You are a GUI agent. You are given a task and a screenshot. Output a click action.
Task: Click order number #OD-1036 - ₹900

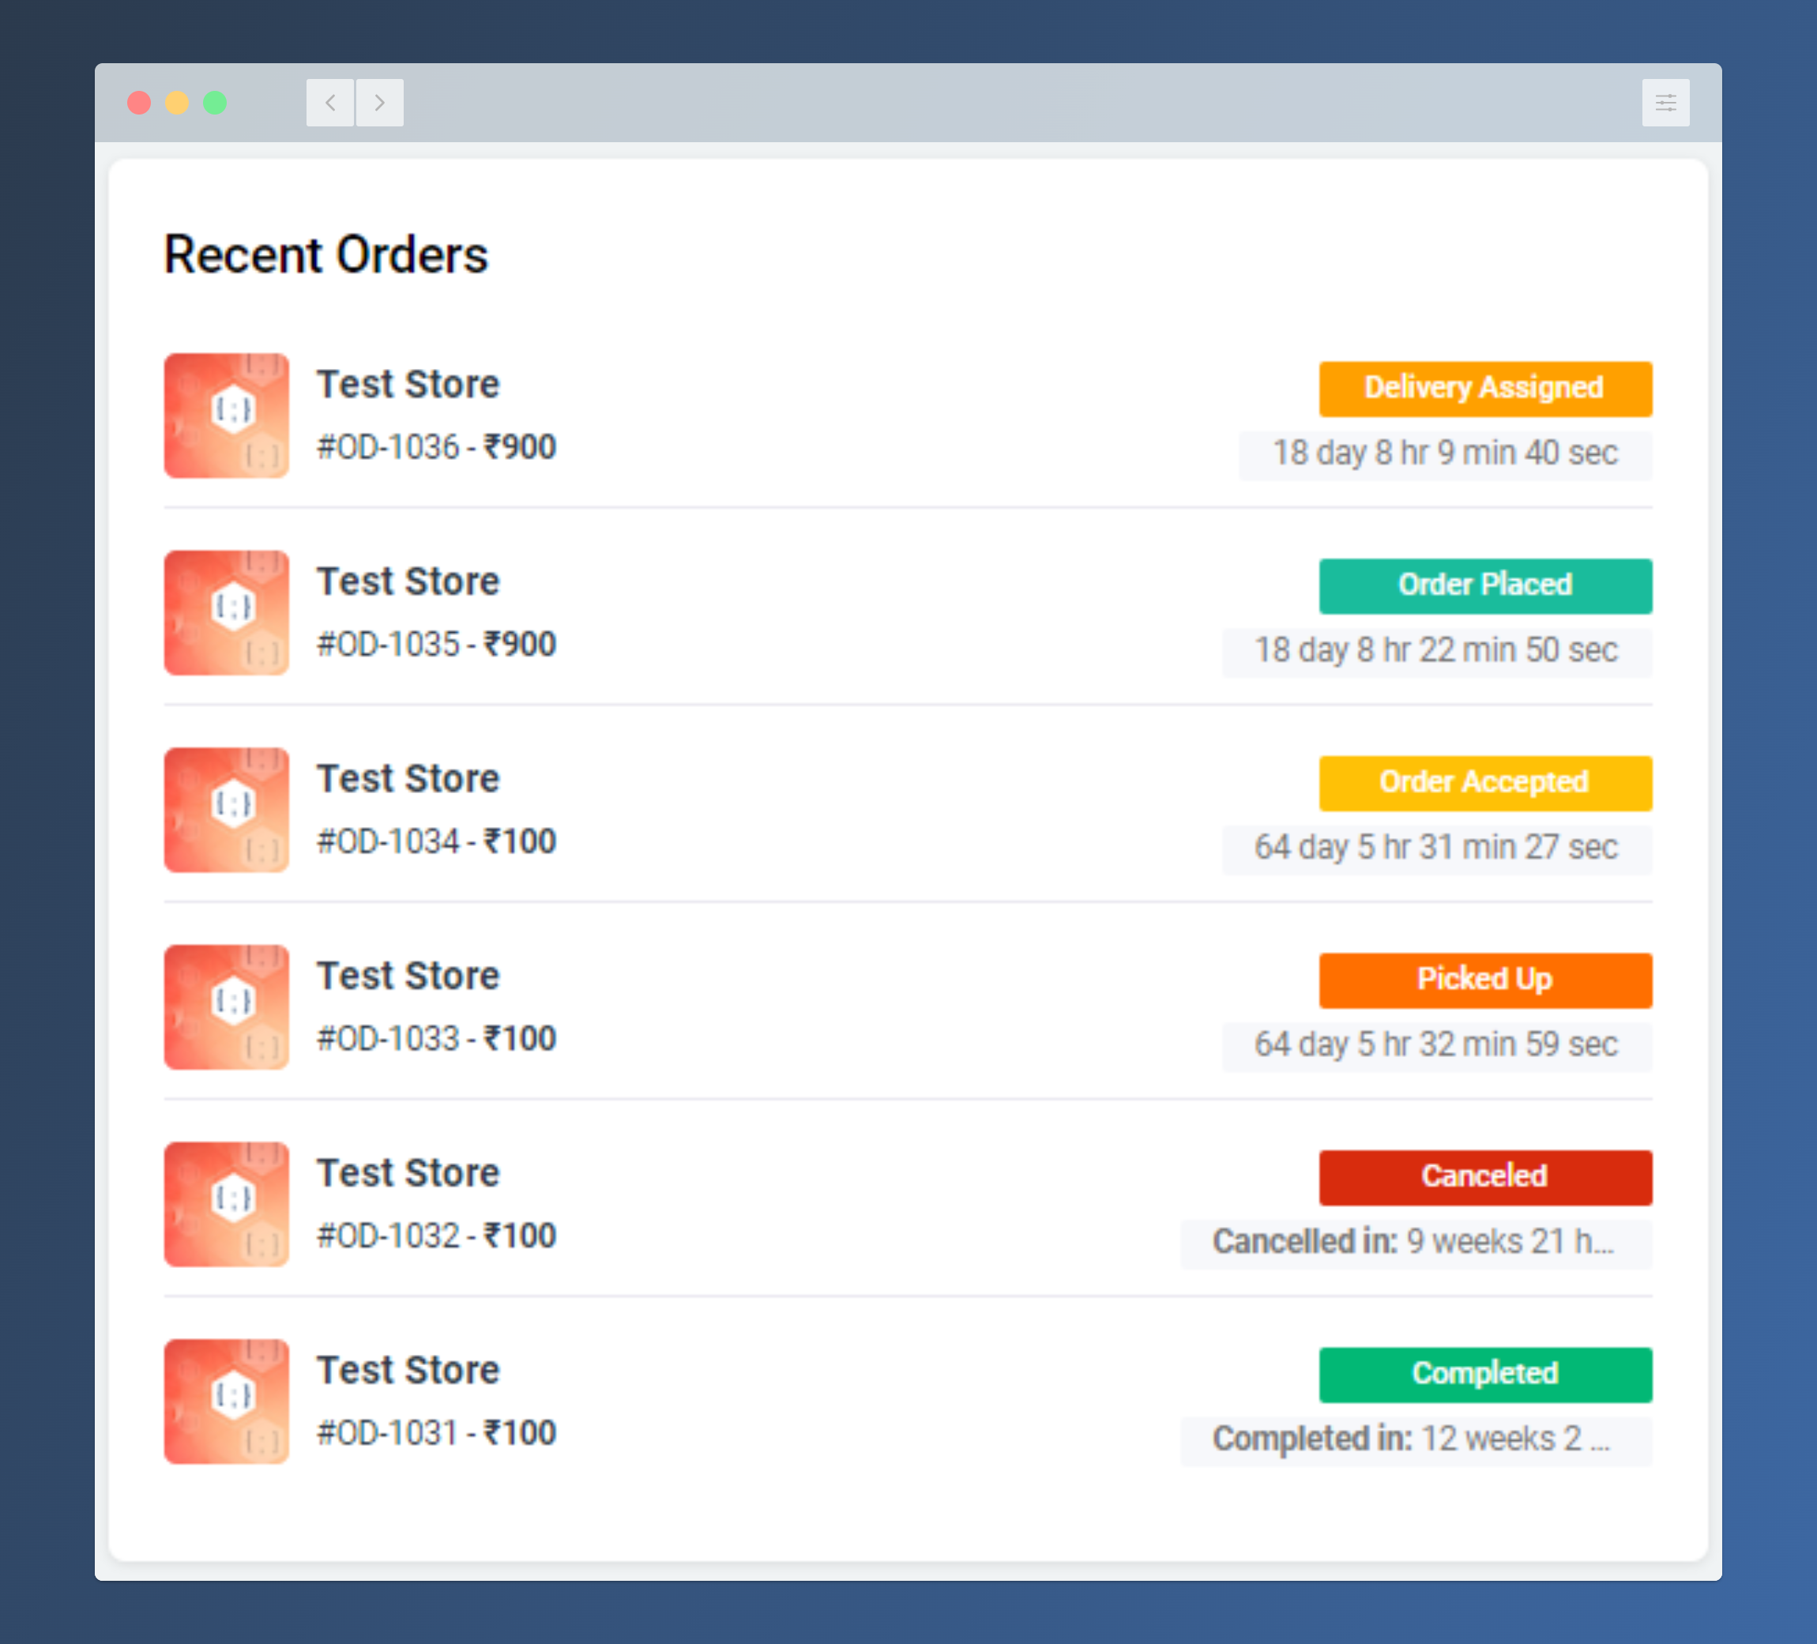point(436,447)
